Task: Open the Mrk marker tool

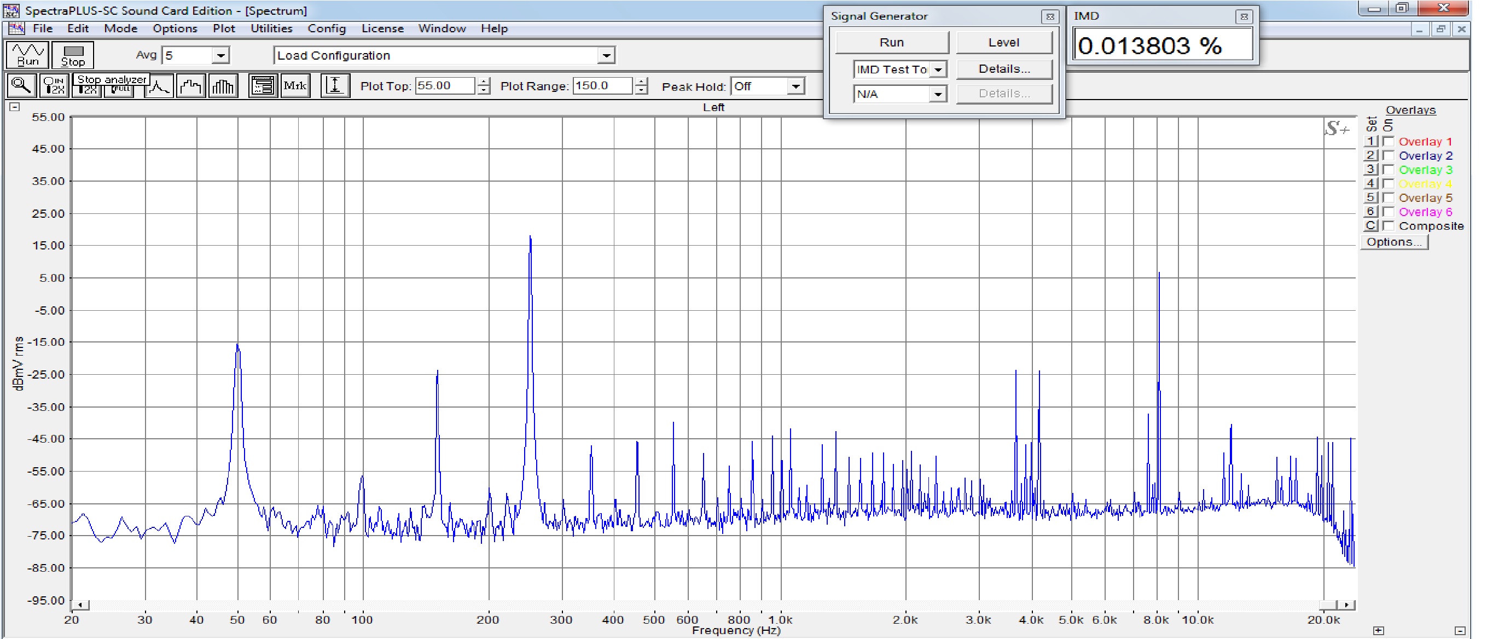Action: click(x=295, y=86)
